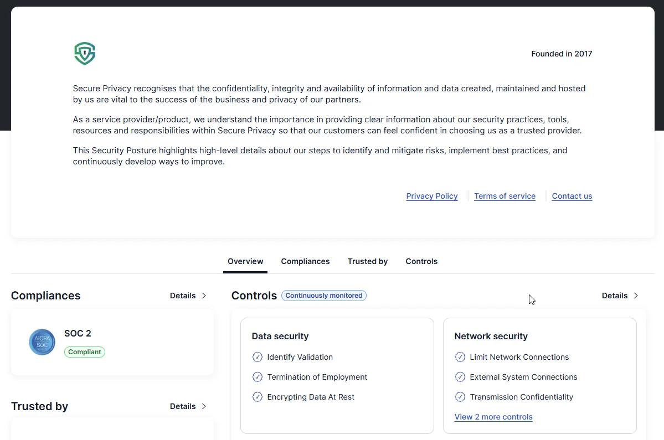Click the Contact us link
The image size is (664, 440).
[x=572, y=196]
